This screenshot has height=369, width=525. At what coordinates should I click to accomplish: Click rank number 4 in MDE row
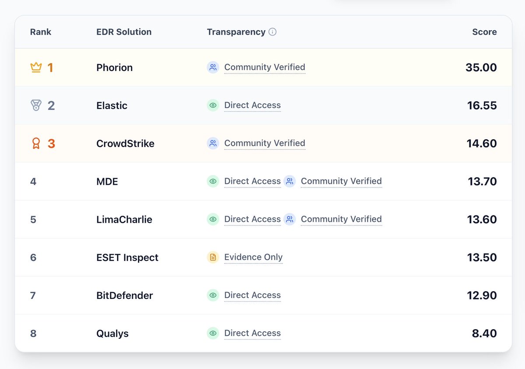coord(33,182)
